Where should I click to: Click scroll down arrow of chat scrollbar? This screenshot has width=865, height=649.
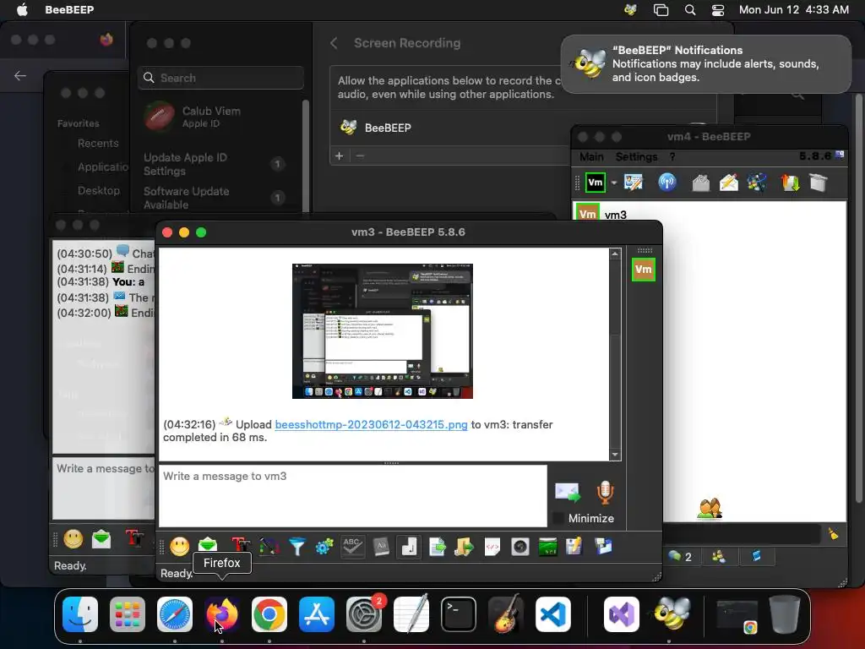point(615,455)
